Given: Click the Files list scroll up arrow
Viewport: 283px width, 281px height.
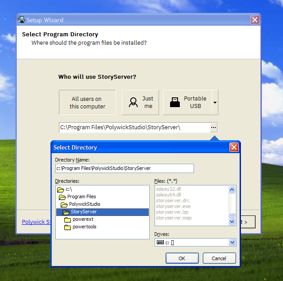Looking at the screenshot, I should [x=232, y=189].
